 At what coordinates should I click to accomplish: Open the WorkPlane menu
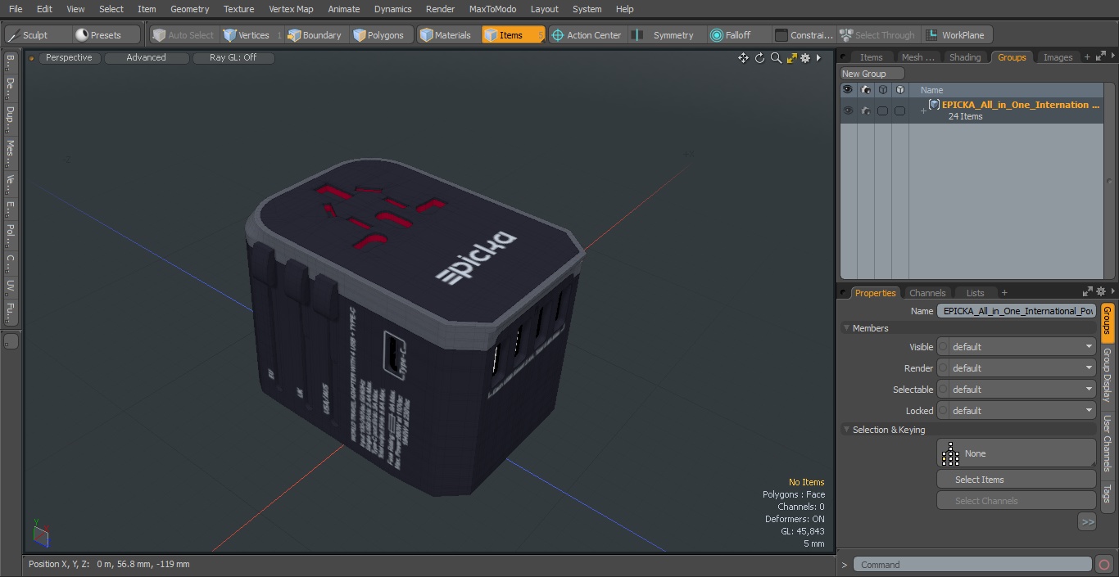[957, 35]
